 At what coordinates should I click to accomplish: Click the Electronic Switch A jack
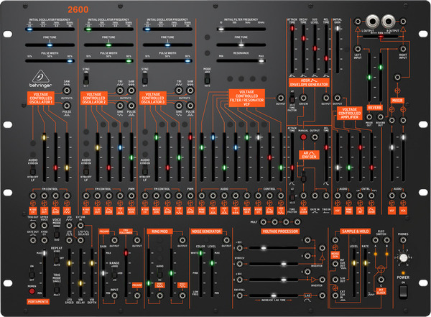coord(375,240)
